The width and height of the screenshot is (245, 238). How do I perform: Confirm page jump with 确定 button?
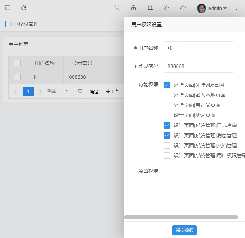[x=94, y=91]
